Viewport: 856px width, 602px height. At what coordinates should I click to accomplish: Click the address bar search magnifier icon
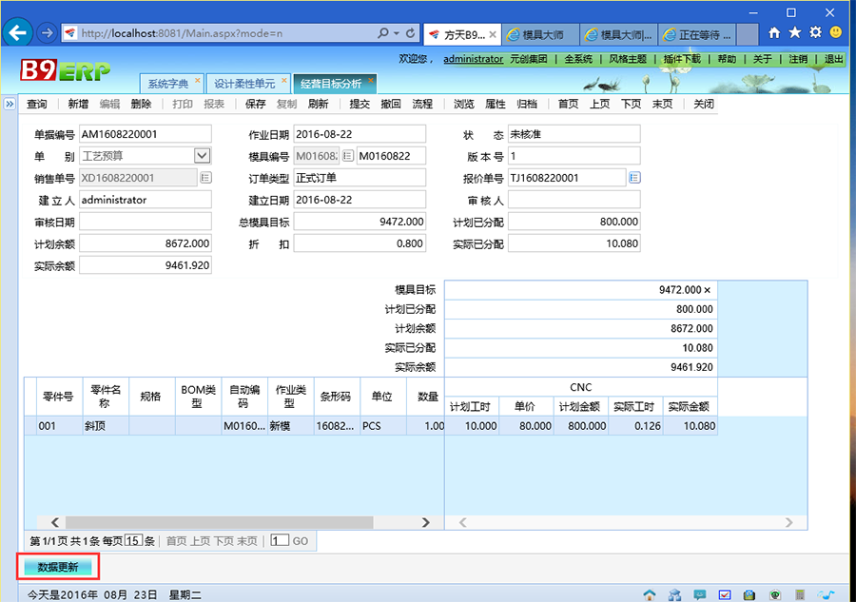click(x=383, y=33)
